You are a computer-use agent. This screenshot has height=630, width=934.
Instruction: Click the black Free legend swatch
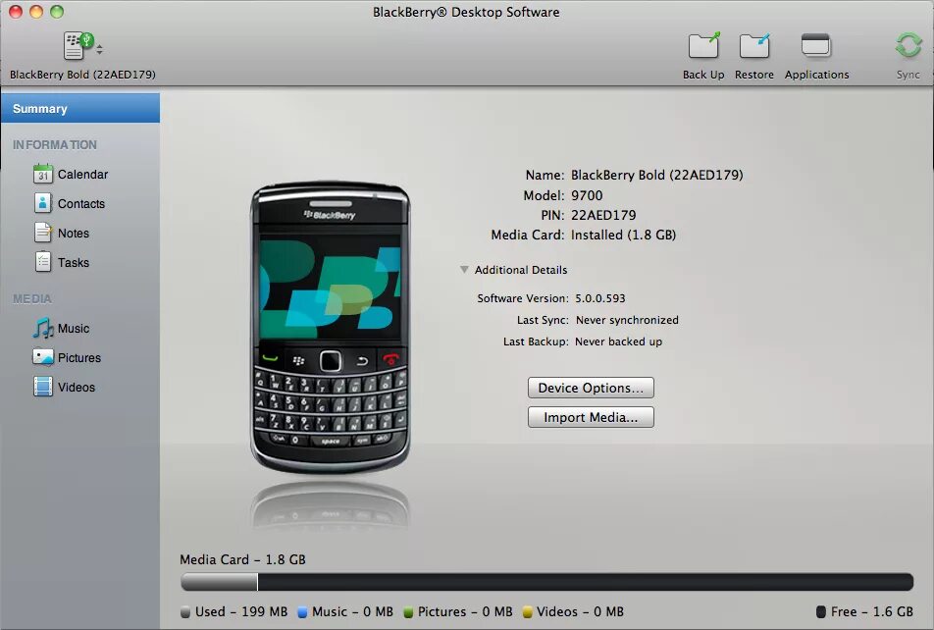coord(821,611)
